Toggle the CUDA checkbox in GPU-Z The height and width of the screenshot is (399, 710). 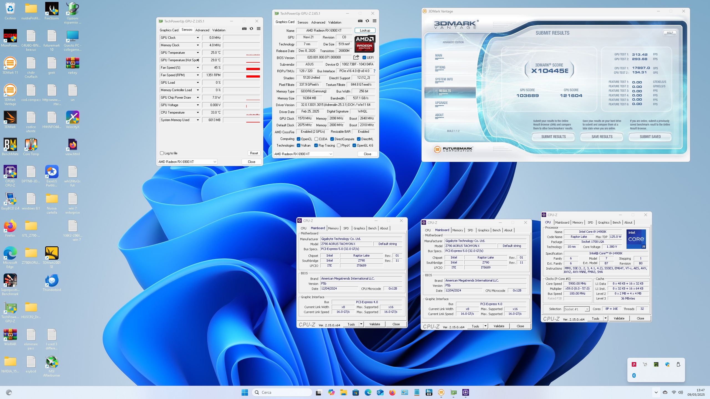point(316,139)
